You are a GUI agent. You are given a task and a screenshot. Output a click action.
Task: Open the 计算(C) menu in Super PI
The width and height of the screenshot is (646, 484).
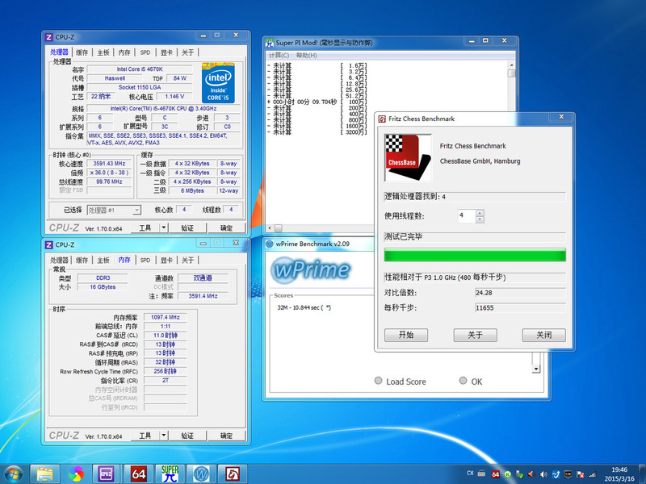[x=280, y=56]
